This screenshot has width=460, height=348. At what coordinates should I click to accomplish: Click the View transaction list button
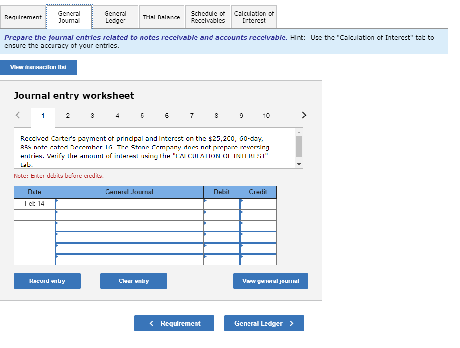[38, 67]
